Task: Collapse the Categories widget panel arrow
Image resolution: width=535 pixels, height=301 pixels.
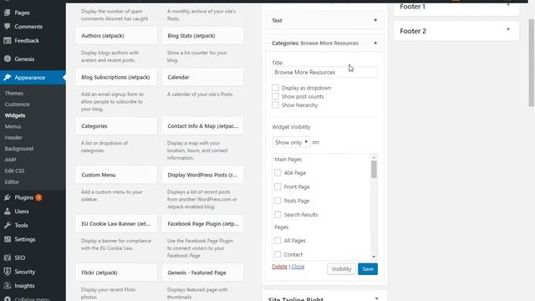Action: pos(375,43)
